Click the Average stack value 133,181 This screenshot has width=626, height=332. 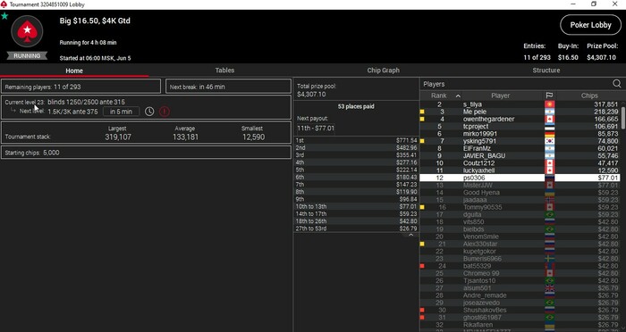[185, 137]
